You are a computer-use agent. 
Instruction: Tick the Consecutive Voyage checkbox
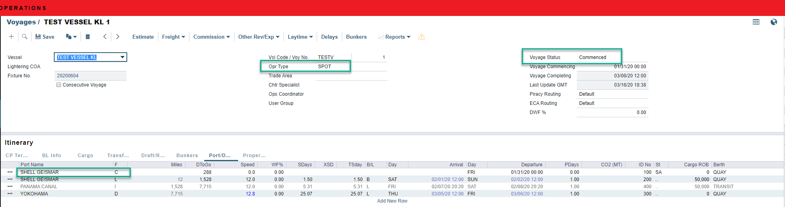(59, 85)
